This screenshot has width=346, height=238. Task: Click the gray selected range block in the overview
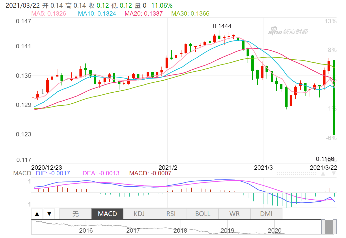click(329, 227)
